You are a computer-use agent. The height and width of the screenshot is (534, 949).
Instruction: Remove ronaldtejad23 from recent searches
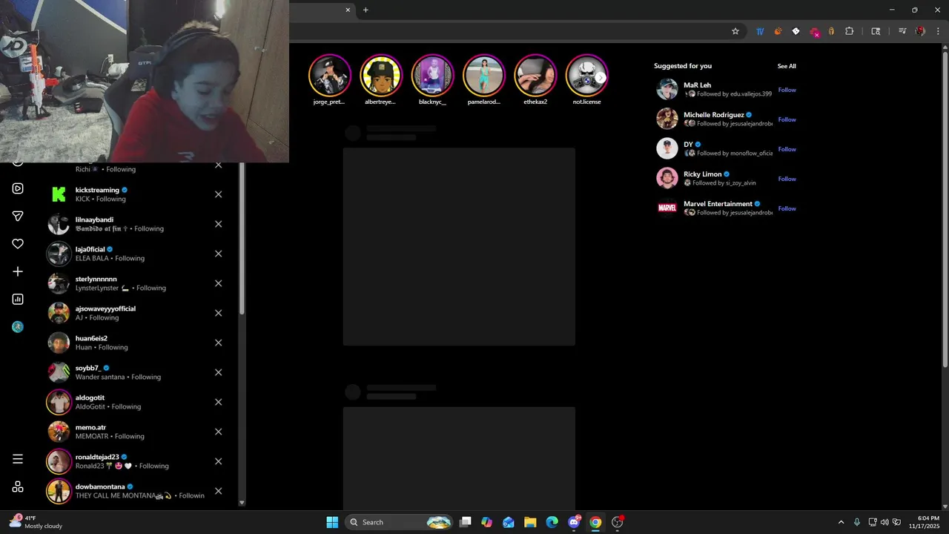click(x=218, y=461)
